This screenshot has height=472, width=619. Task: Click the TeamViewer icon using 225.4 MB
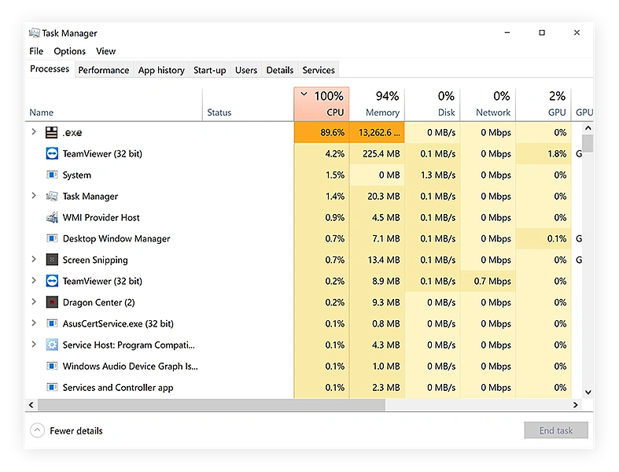pyautogui.click(x=52, y=154)
